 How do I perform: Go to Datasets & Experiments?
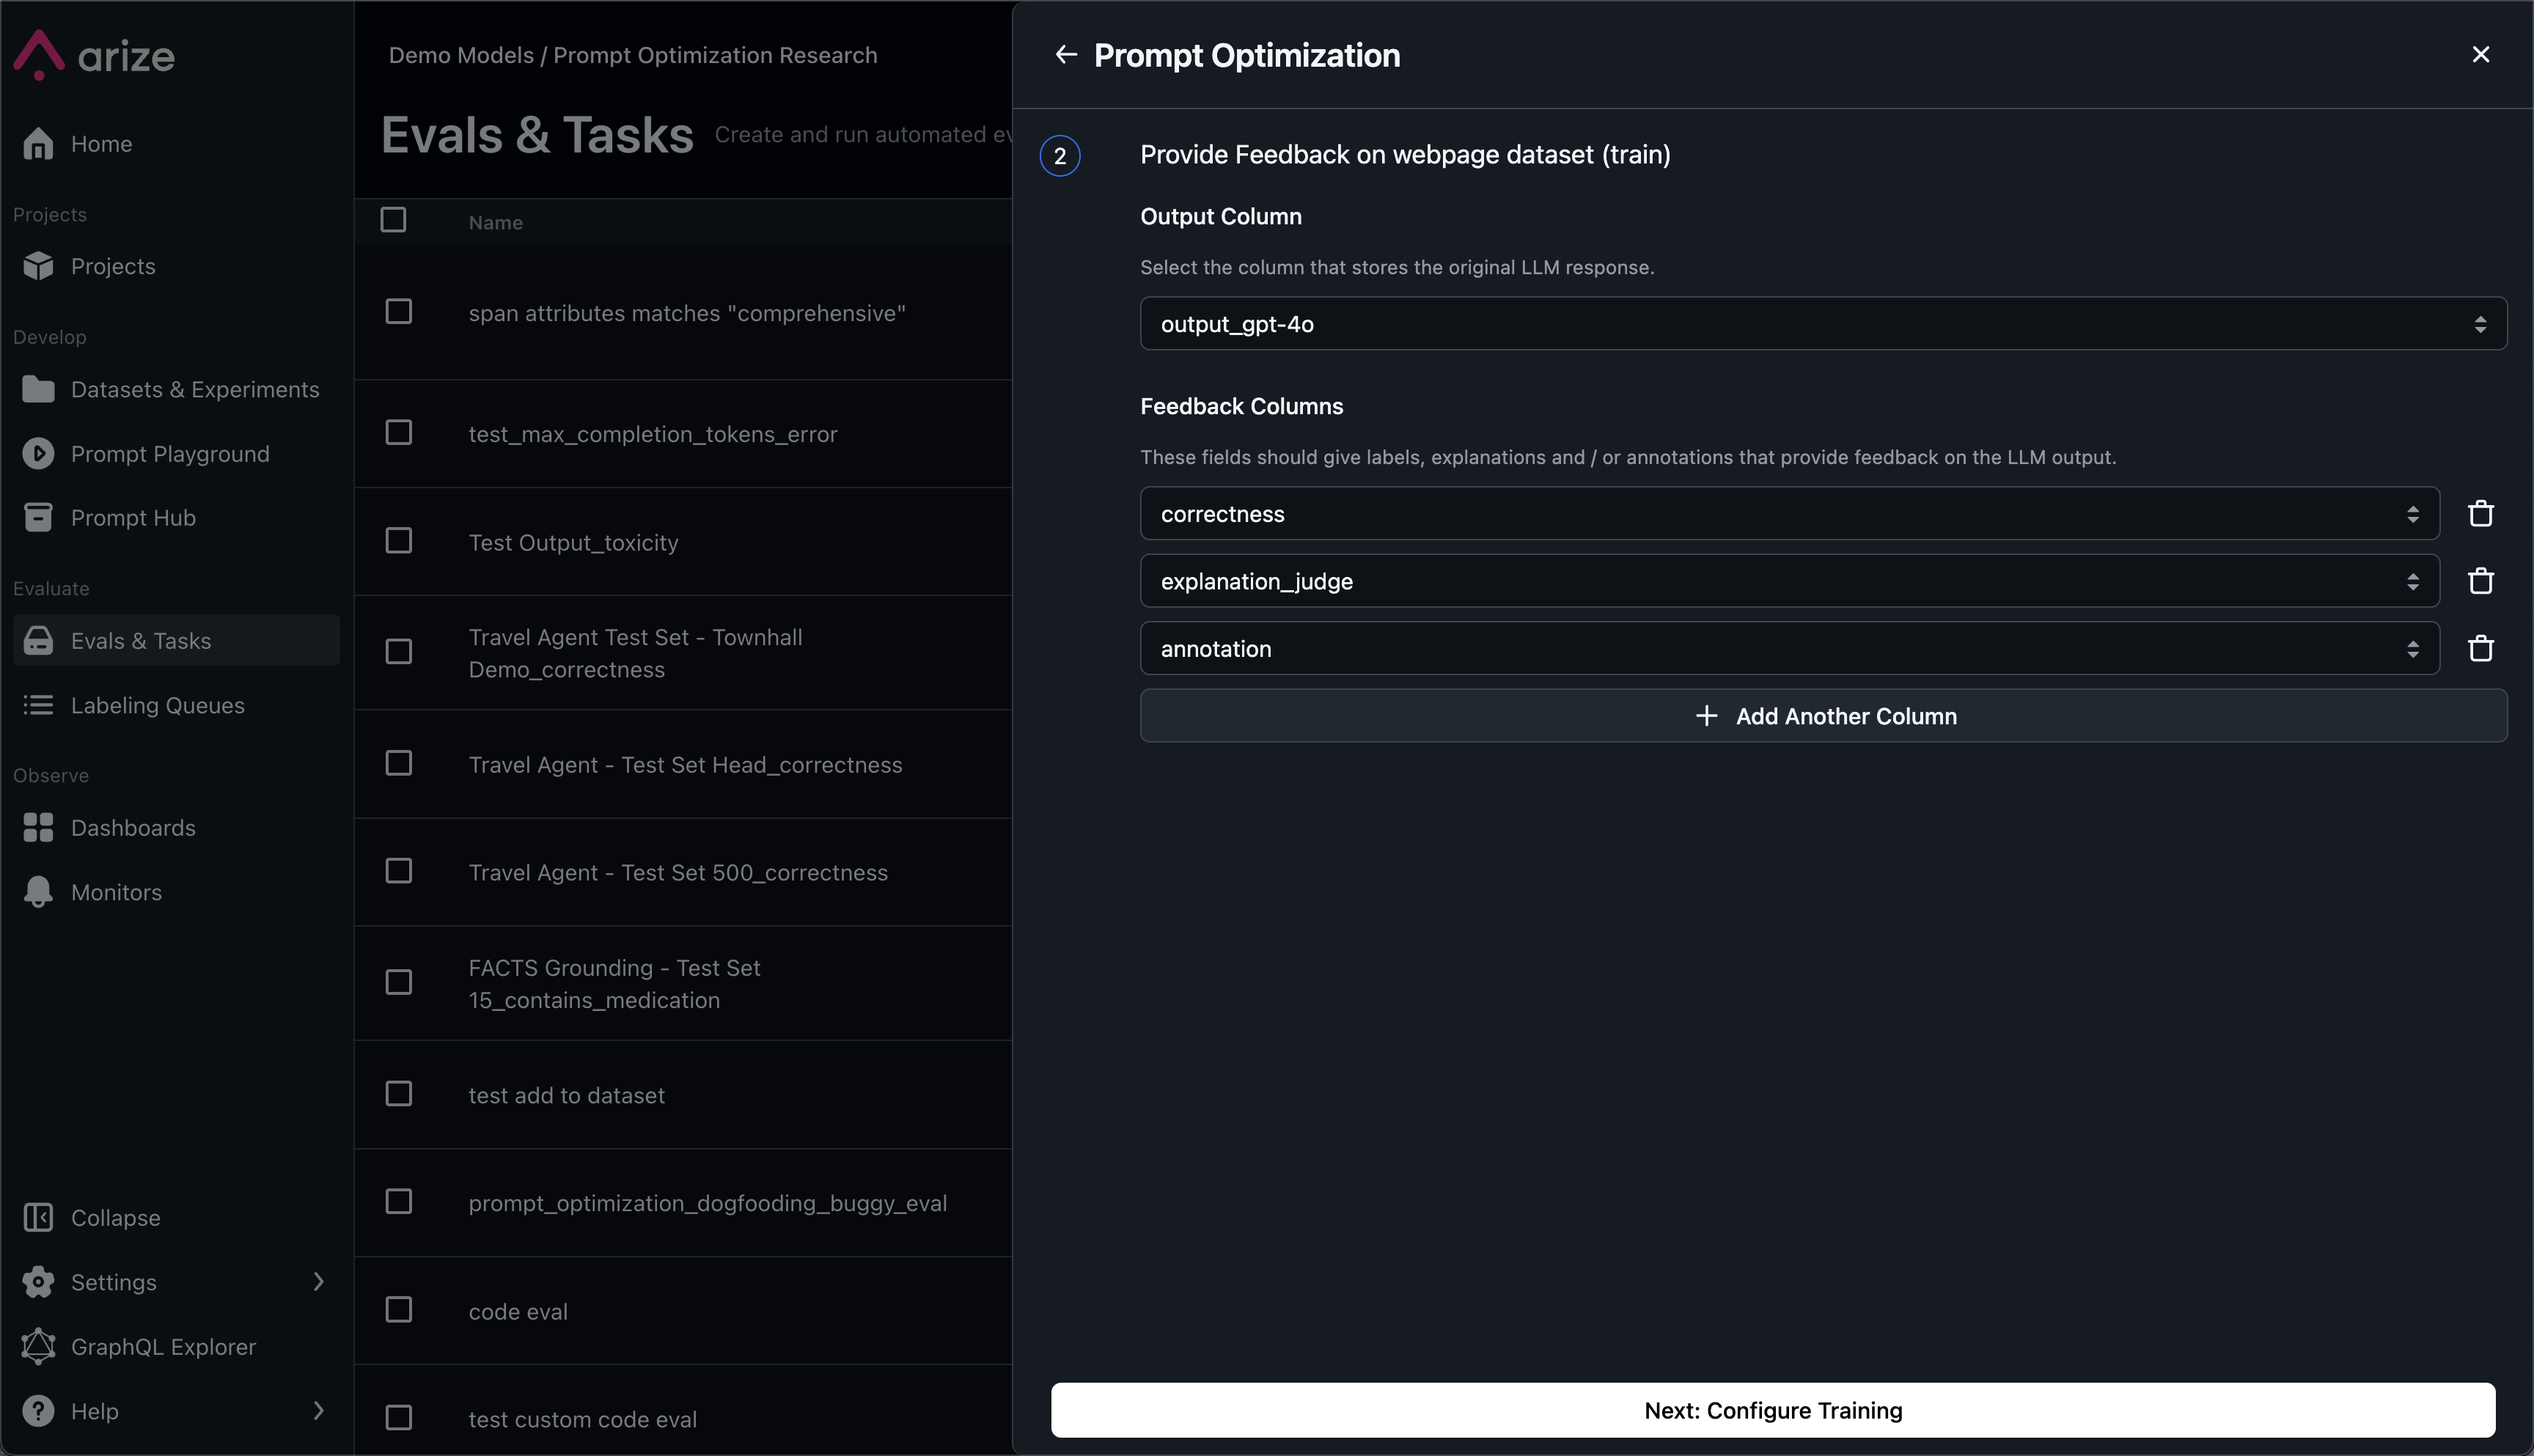click(x=195, y=389)
